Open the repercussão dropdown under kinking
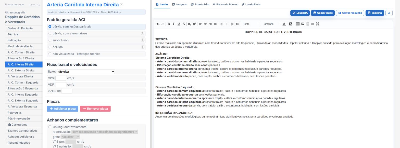Image resolution: width=400 pixels, height=148 pixels. (x=105, y=132)
